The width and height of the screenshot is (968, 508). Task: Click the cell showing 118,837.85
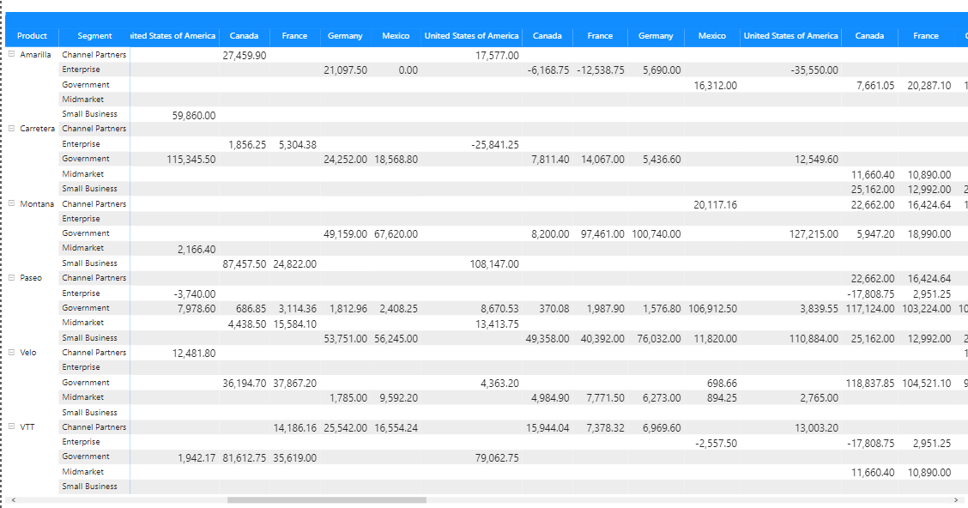[870, 384]
